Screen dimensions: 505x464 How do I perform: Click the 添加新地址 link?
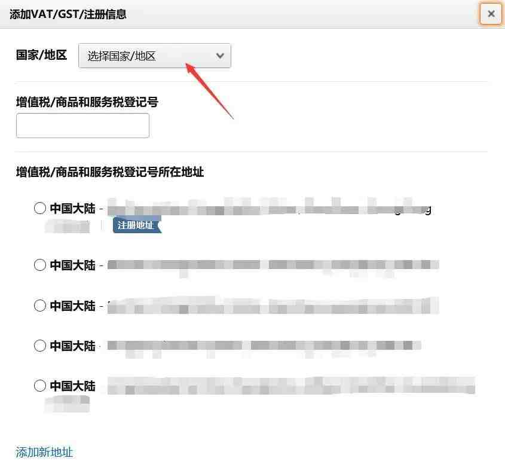coord(44,452)
